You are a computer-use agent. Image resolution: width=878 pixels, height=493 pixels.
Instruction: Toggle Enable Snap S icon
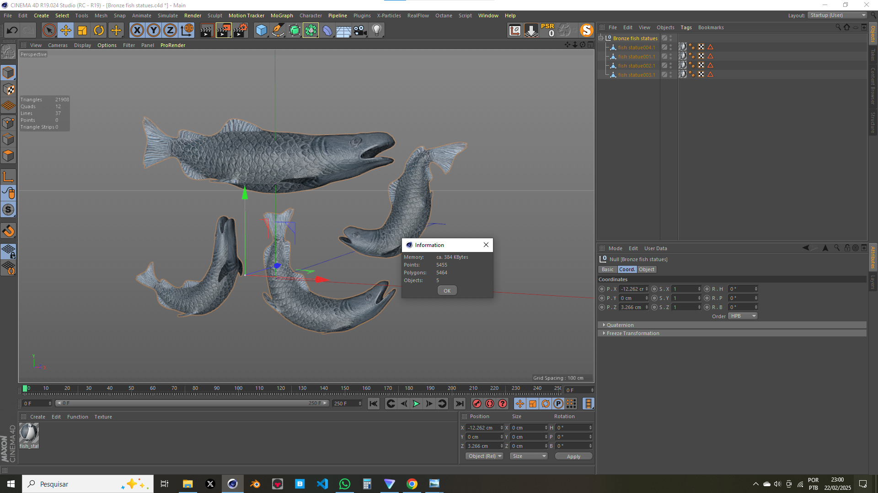pyautogui.click(x=8, y=210)
